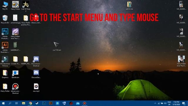The height and width of the screenshot is (106, 188).
Task: Select the Graphics folder
Action: 5,74
